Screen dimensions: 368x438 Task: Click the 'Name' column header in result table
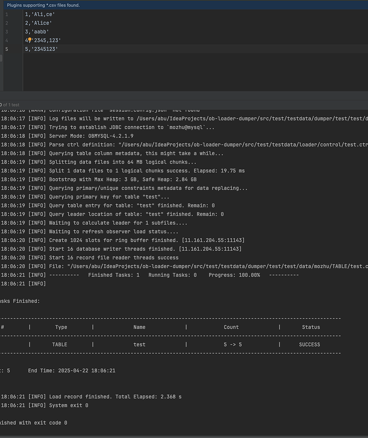(139, 327)
